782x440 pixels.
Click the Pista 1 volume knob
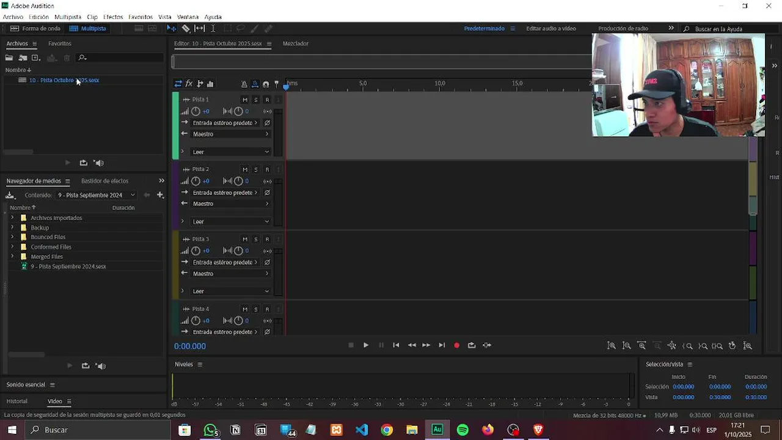195,111
